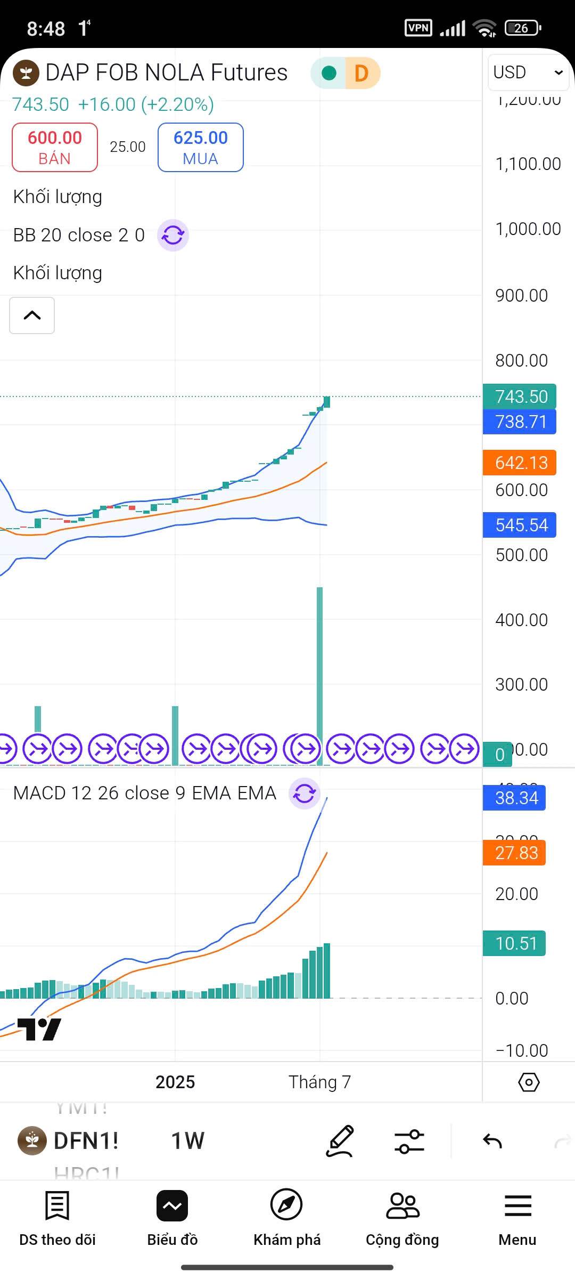
Task: Tap the rightmost contract rollover marker
Action: coord(464,749)
